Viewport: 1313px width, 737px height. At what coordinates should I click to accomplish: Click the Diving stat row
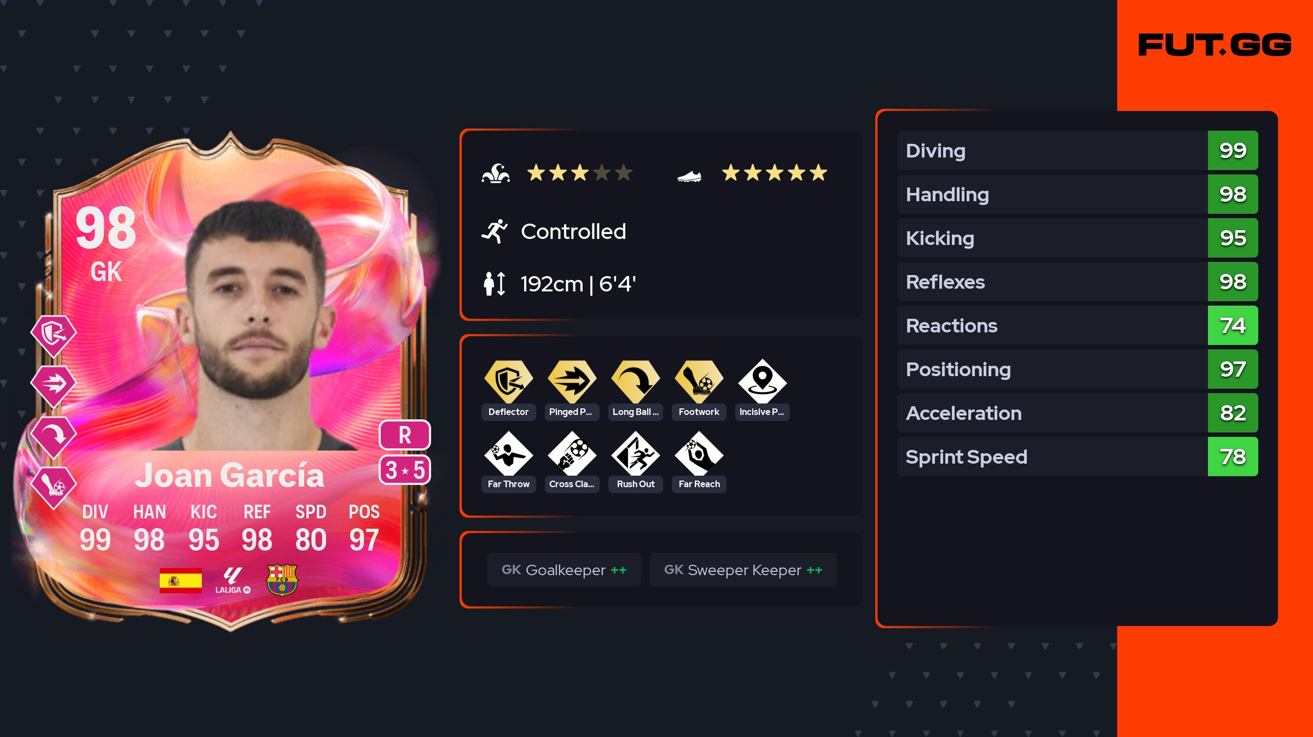point(1077,150)
